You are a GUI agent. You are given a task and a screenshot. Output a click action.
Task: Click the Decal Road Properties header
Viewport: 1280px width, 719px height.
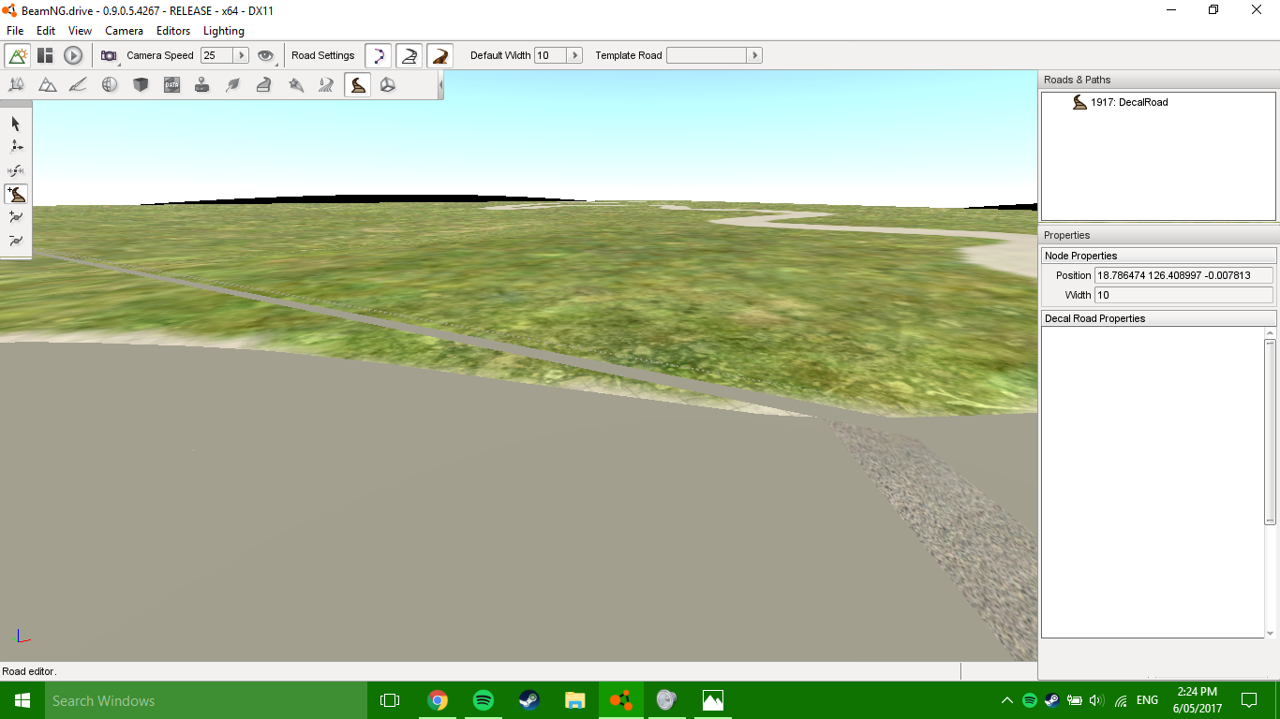(1159, 318)
